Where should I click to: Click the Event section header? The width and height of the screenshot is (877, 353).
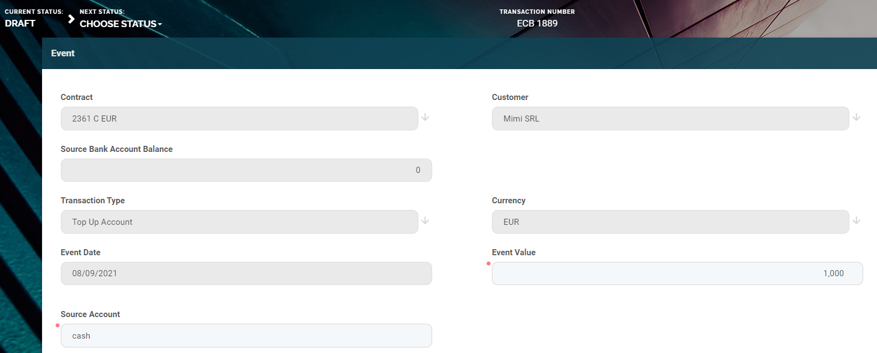(x=63, y=53)
